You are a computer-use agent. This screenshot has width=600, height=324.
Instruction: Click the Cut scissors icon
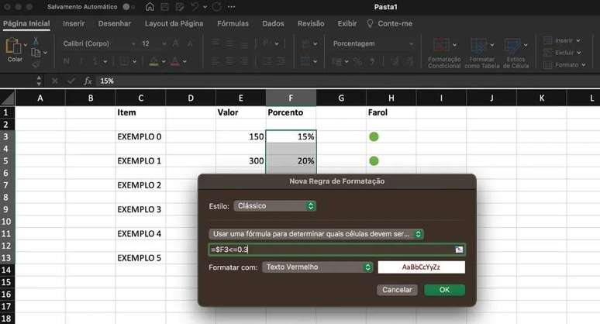(x=36, y=40)
